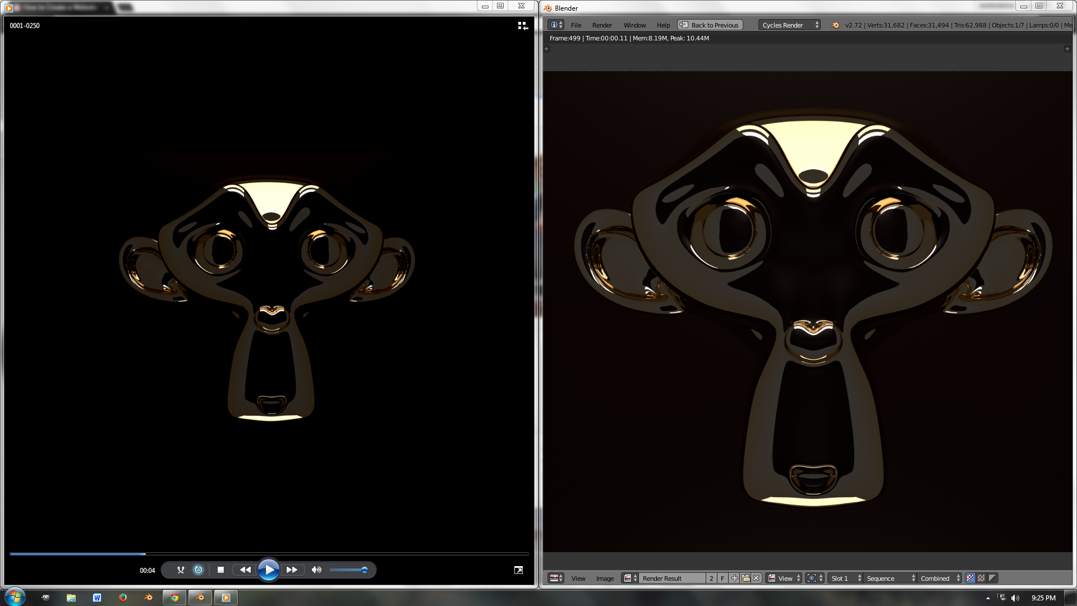This screenshot has width=1077, height=606.
Task: Mute the media player volume
Action: pyautogui.click(x=316, y=570)
